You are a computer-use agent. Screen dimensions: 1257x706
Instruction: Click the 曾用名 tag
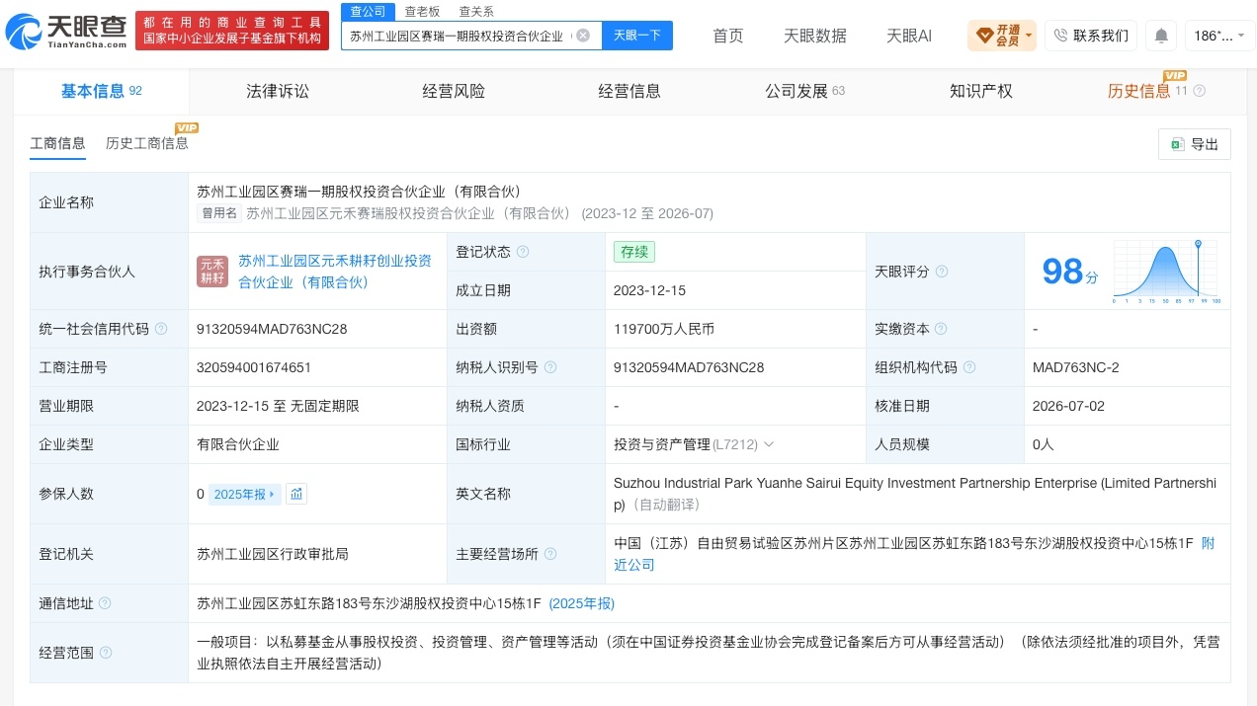click(219, 213)
